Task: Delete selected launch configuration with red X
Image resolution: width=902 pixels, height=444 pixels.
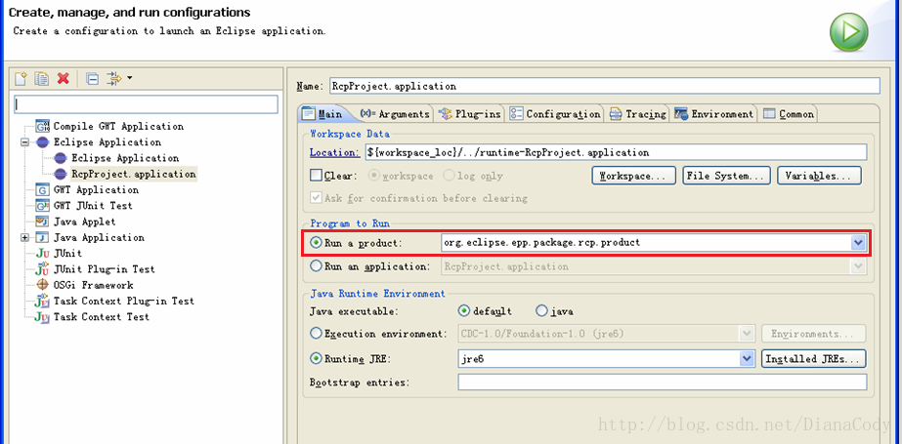Action: 64,78
